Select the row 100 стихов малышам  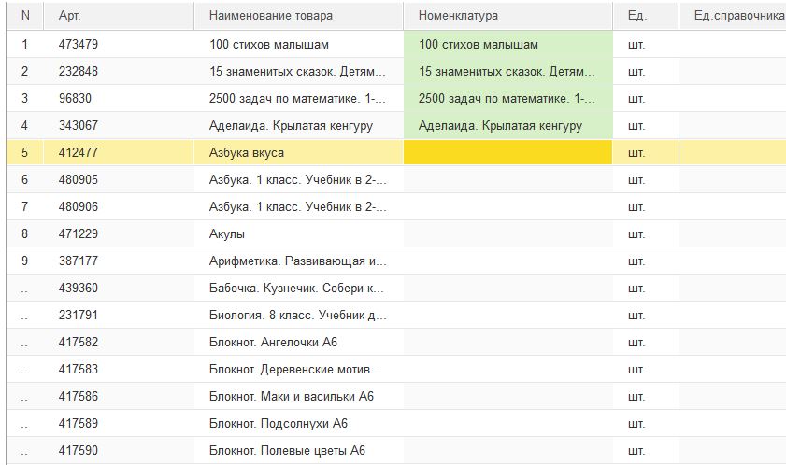coord(396,44)
